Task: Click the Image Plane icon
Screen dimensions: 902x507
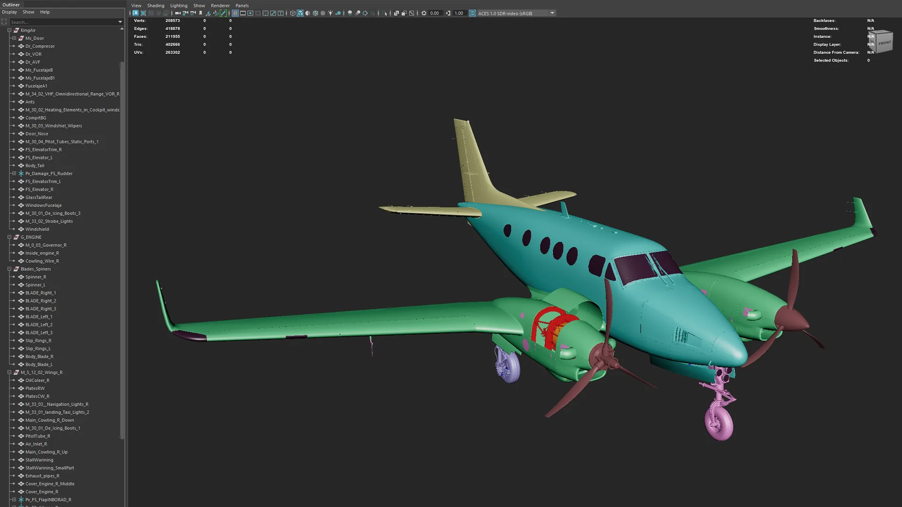Action: coord(208,13)
